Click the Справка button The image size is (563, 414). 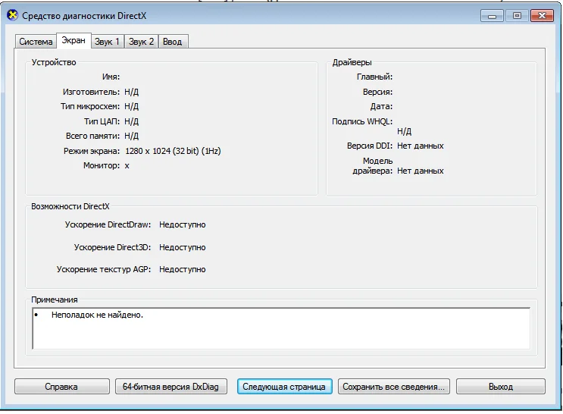62,387
